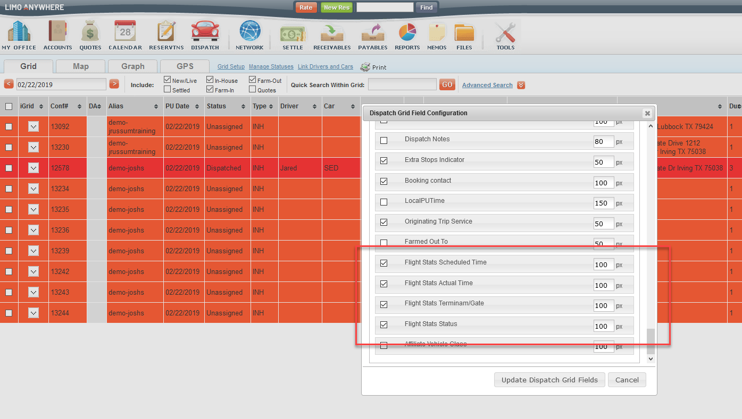This screenshot has height=419, width=742.
Task: Open the Manage Statuses link
Action: tap(271, 67)
